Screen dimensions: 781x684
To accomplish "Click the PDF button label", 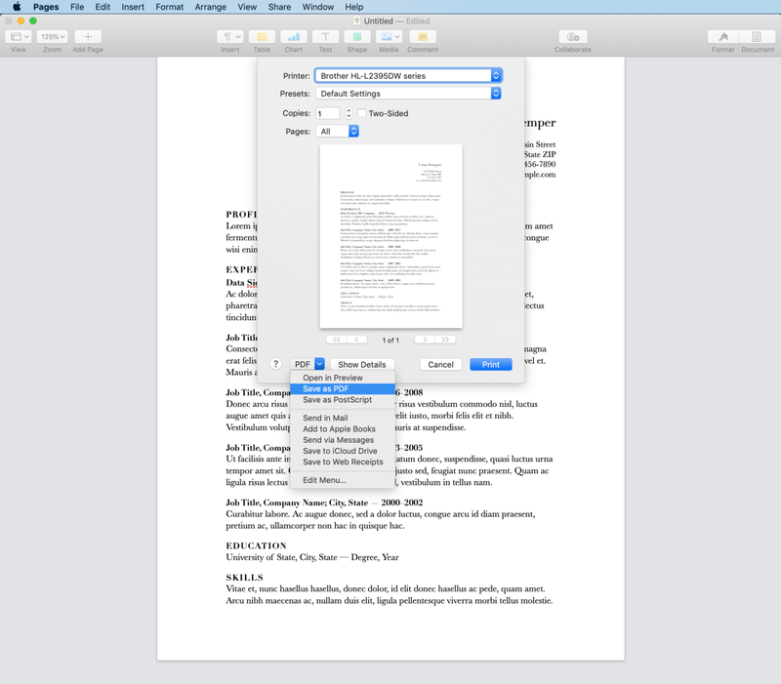I will coord(303,364).
